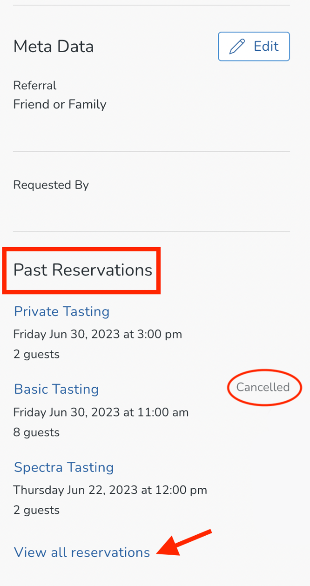
Task: Open the Basic Tasting reservation
Action: click(x=56, y=389)
